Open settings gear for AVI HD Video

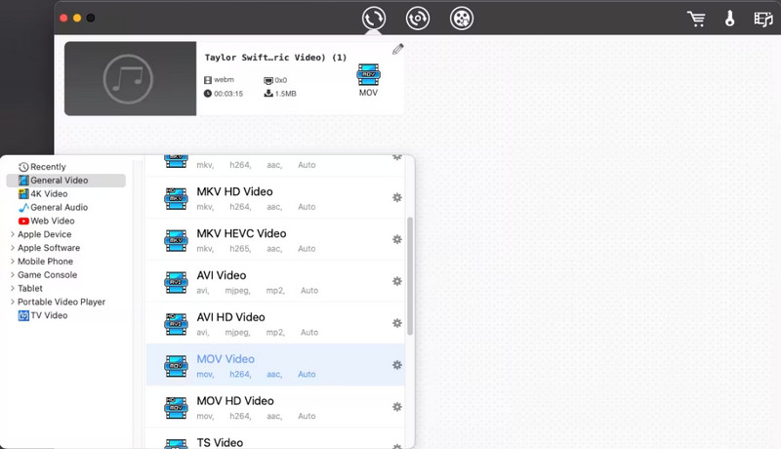coord(397,323)
